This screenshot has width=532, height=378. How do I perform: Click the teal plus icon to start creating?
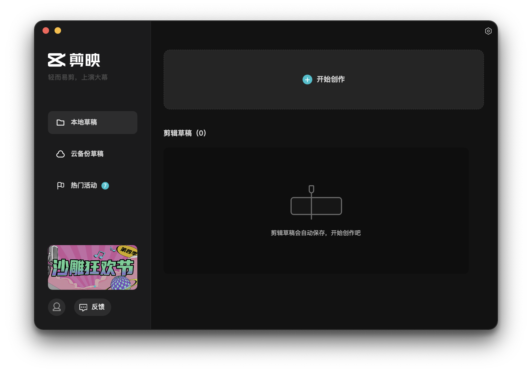click(307, 80)
